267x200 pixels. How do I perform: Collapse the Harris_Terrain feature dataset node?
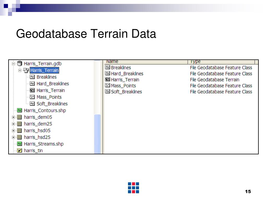[20, 70]
